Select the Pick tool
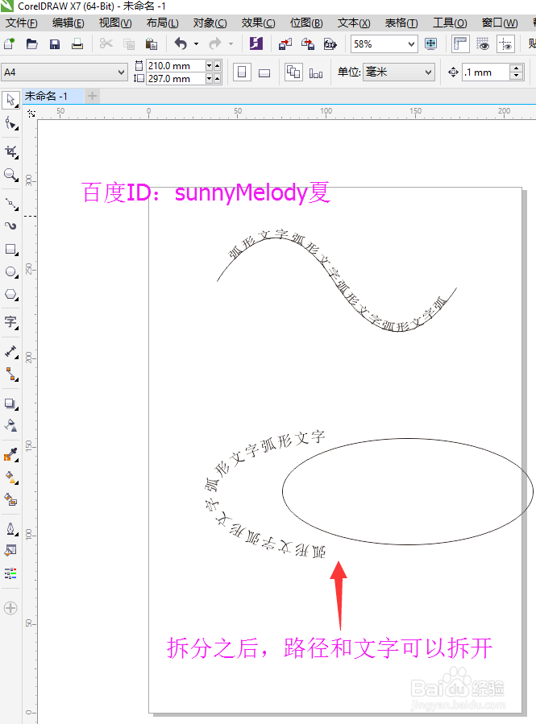 10,100
